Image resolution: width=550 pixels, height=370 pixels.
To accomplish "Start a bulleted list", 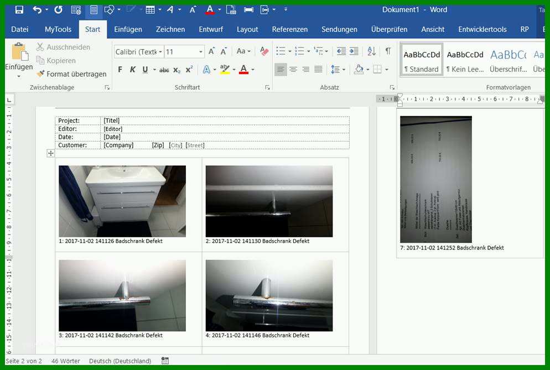I will point(281,51).
